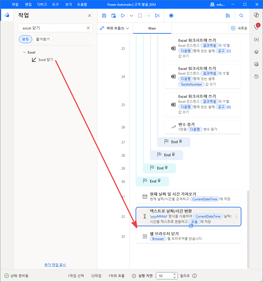The image size is (263, 282).
Task: Switch to the Main tab
Action: coord(152,28)
